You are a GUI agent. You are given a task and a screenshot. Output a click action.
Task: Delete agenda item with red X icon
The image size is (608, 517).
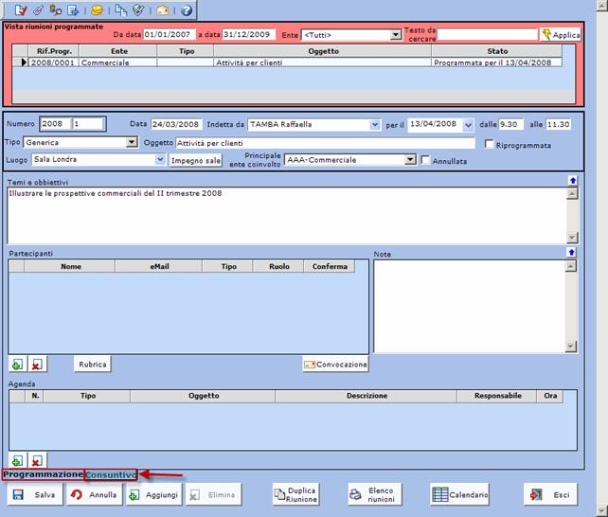[36, 460]
